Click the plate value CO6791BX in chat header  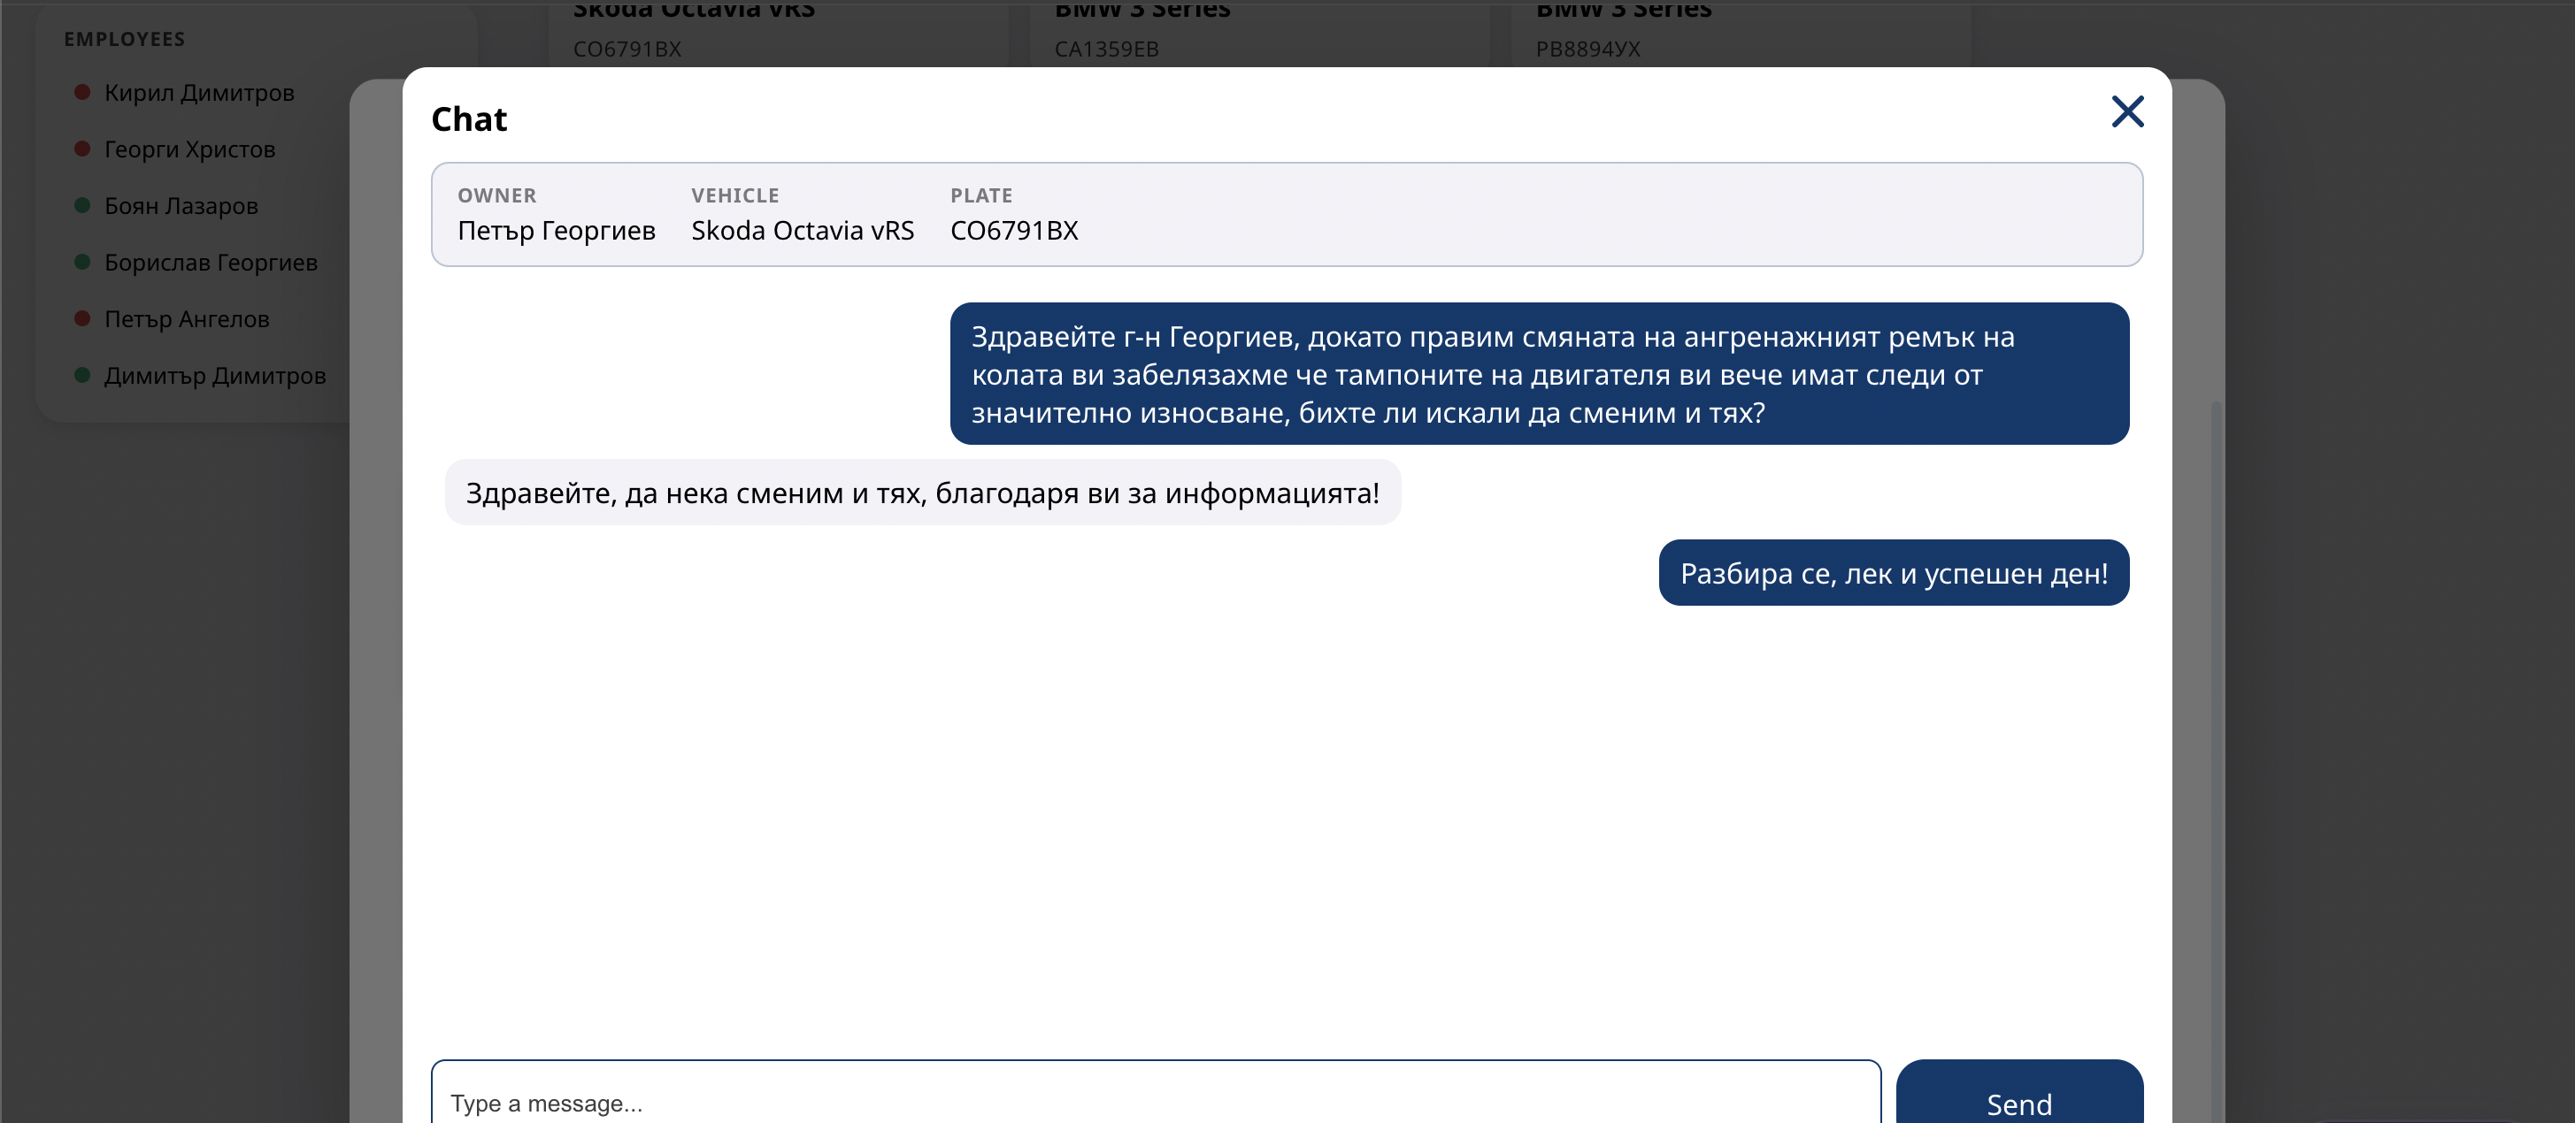click(1013, 231)
